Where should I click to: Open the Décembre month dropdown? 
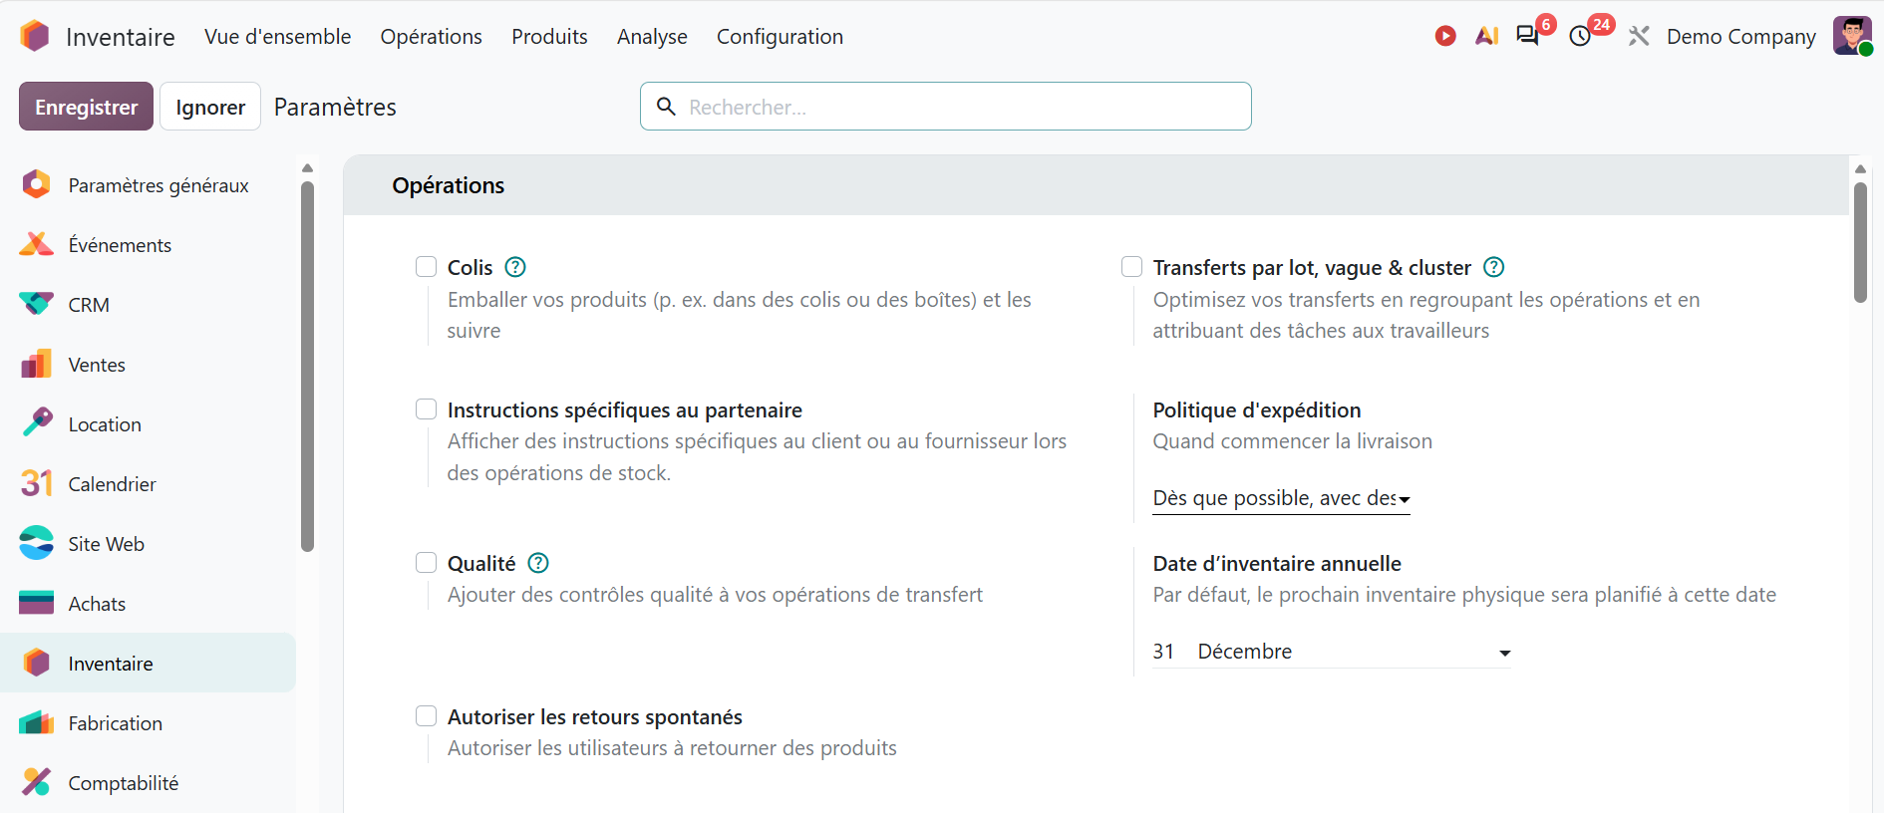1354,652
